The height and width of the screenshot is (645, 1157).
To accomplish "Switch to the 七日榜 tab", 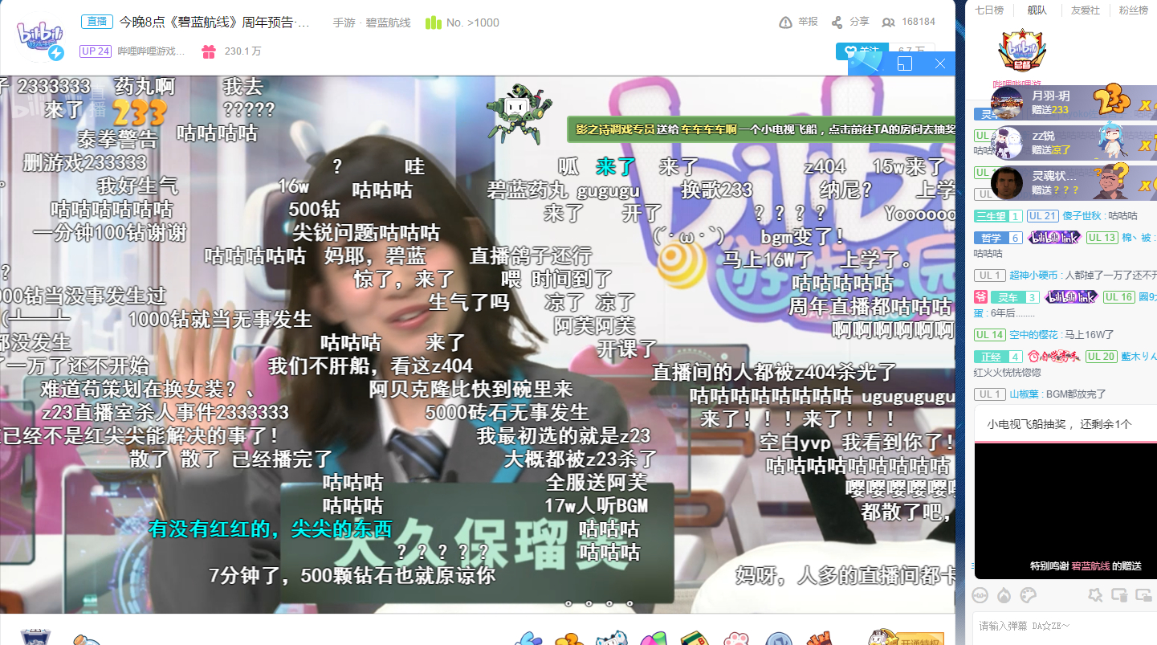I will tap(988, 10).
